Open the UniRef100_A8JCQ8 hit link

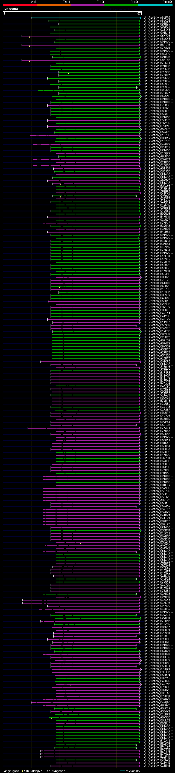tap(157, 21)
